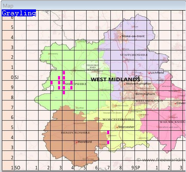Click the highlighted Grayling species label

[19, 13]
